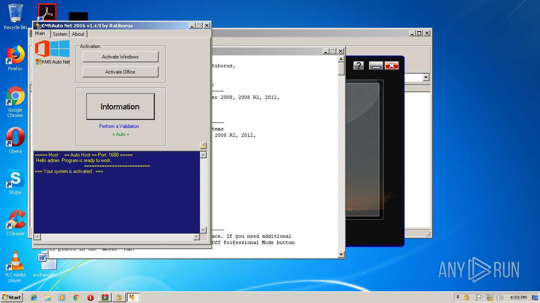Viewport: 540px width, 303px height.
Task: Switch to the Main tab
Action: point(40,34)
